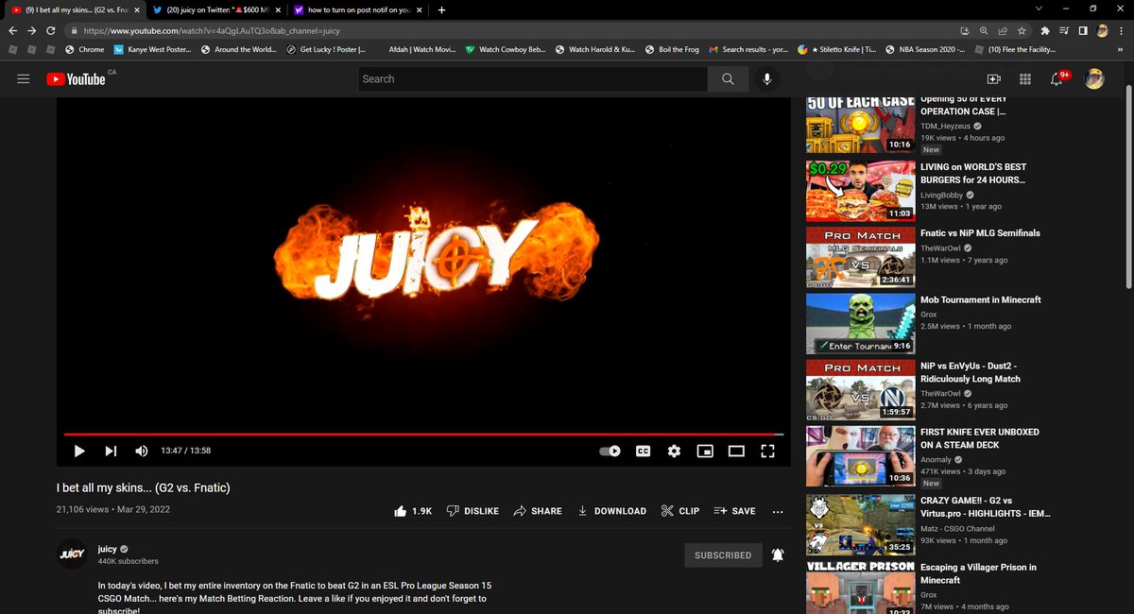Image resolution: width=1134 pixels, height=614 pixels.
Task: Like the video (1.9K)
Action: [413, 511]
